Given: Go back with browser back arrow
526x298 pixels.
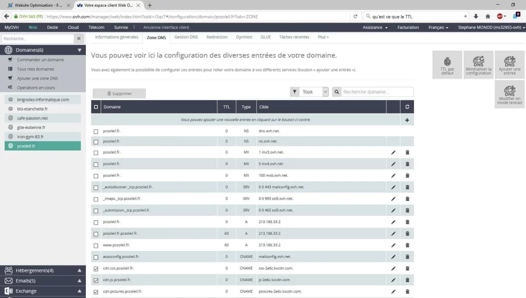Looking at the screenshot, I should pyautogui.click(x=6, y=16).
